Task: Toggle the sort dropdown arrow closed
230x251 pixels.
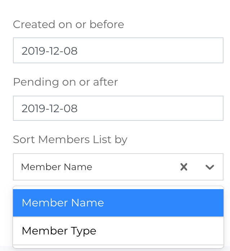Action: click(x=210, y=167)
